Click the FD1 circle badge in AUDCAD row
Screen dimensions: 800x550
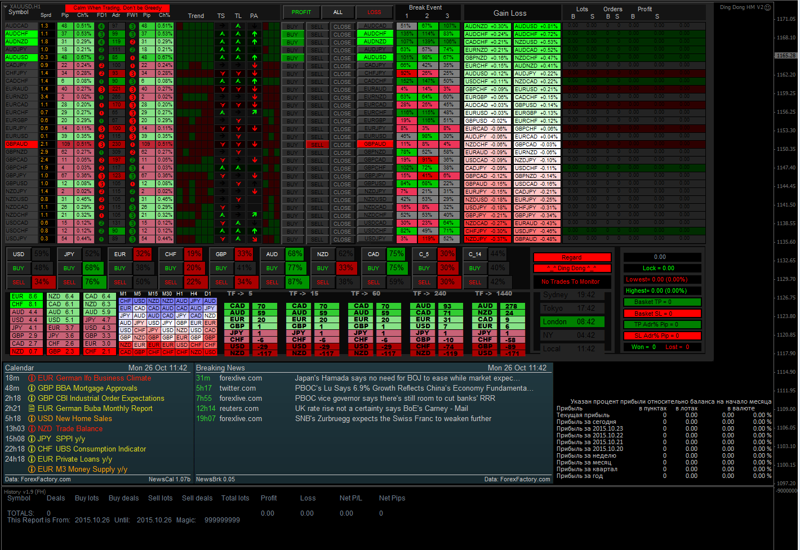coord(101,26)
